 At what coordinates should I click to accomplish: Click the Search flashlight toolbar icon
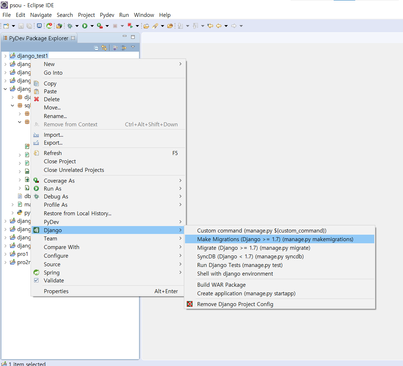click(155, 26)
